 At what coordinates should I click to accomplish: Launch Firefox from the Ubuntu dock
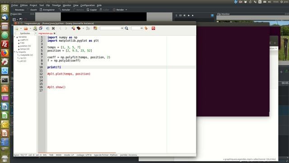pyautogui.click(x=5, y=53)
